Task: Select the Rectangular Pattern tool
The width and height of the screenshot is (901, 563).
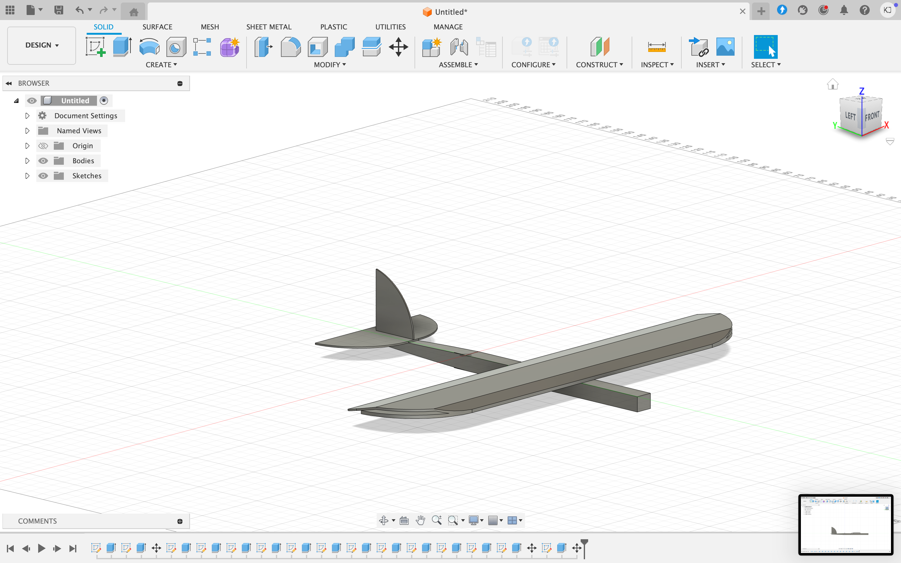Action: coord(202,47)
